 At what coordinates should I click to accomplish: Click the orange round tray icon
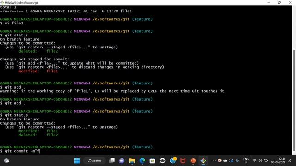220,160
